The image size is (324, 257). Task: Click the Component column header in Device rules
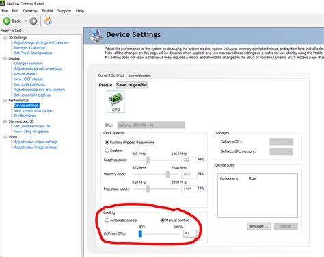click(229, 178)
